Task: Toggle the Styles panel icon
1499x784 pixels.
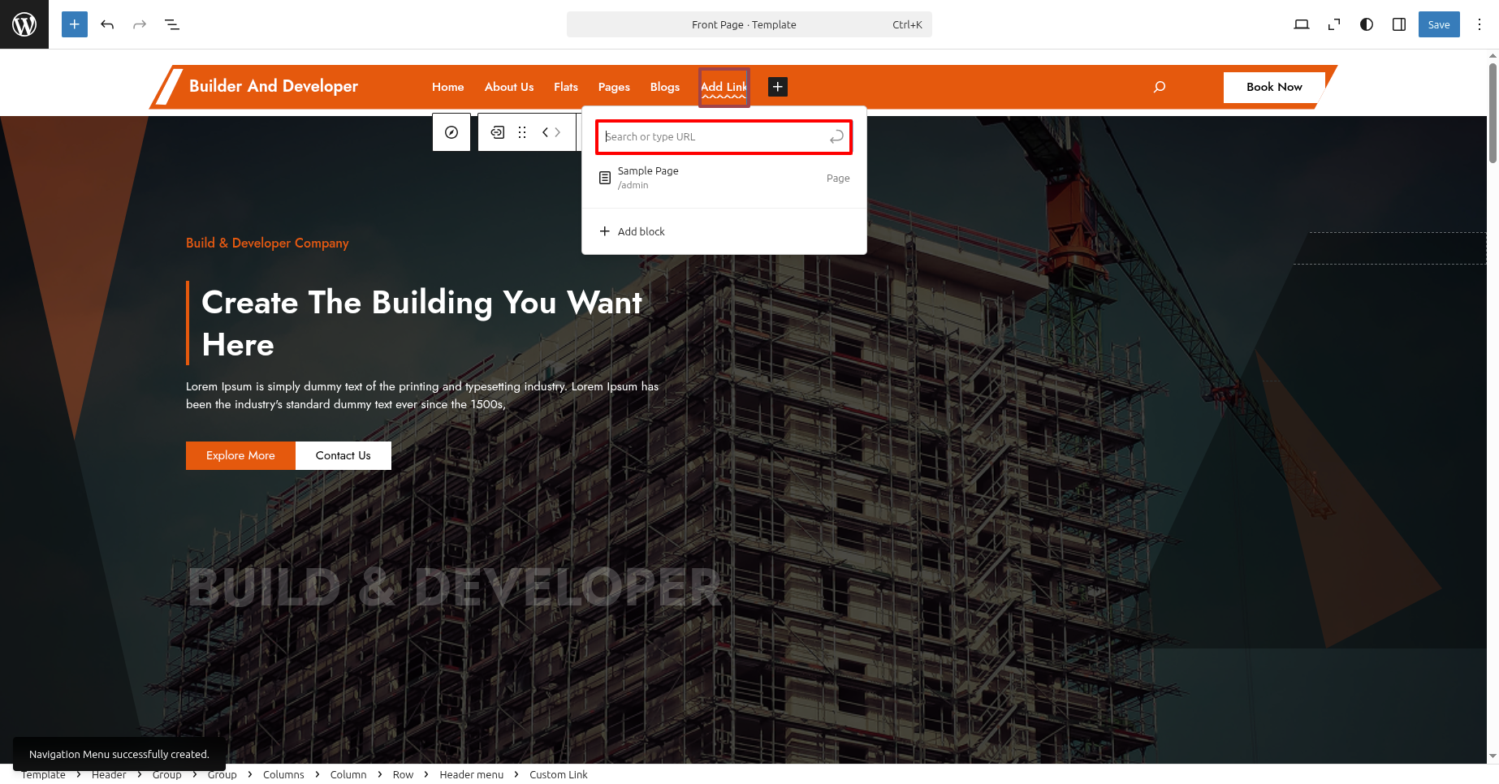Action: 1367,24
